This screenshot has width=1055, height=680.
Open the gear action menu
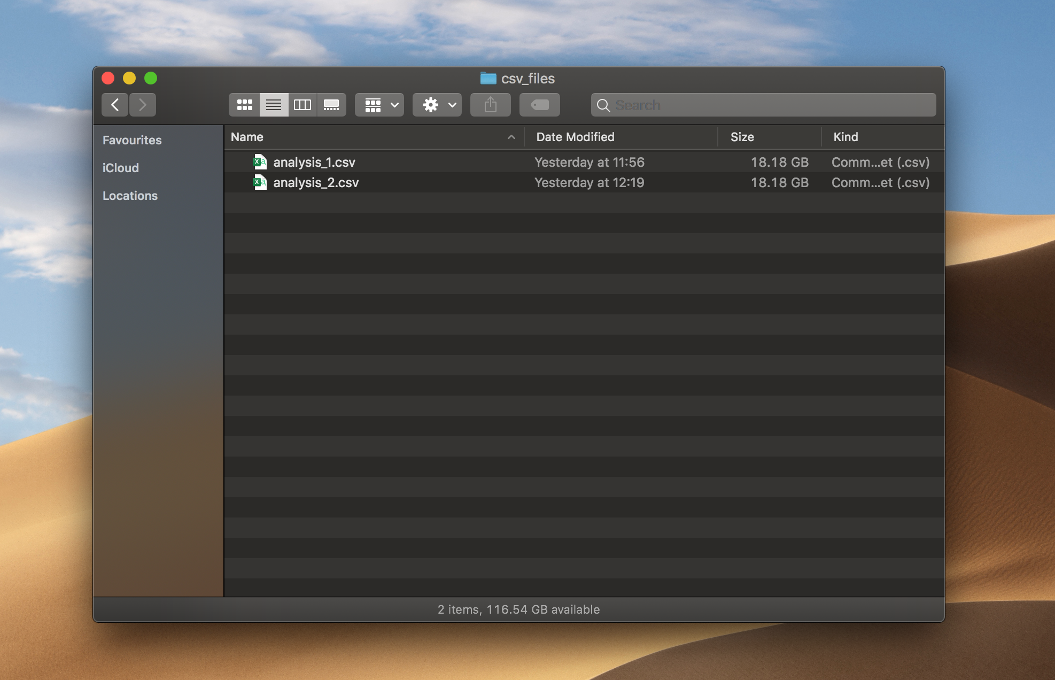click(437, 105)
